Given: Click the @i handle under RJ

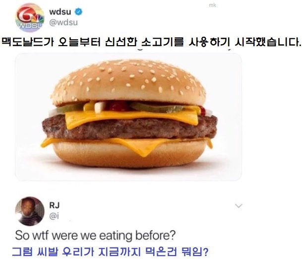Looking at the screenshot, I should pos(54,216).
